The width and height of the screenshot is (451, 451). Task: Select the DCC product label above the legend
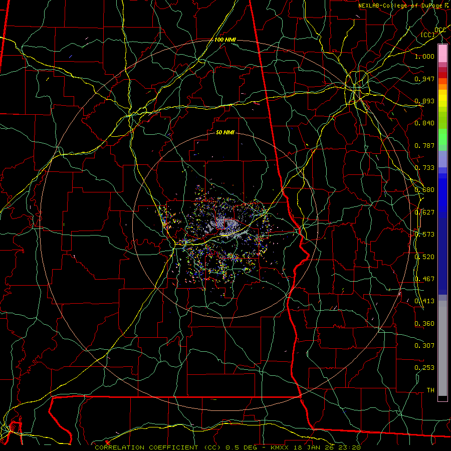point(440,30)
